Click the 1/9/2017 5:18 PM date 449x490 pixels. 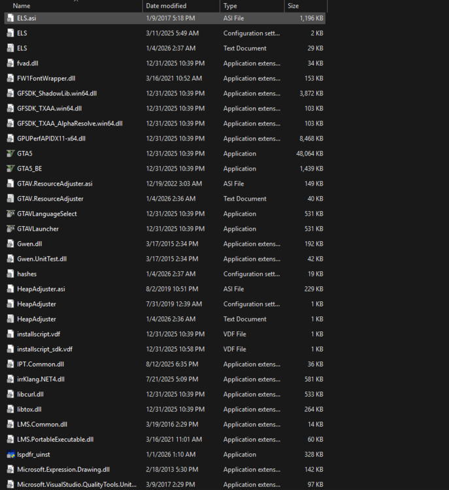pyautogui.click(x=171, y=18)
